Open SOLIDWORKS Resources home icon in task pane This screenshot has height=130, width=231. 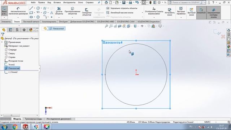click(x=228, y=30)
